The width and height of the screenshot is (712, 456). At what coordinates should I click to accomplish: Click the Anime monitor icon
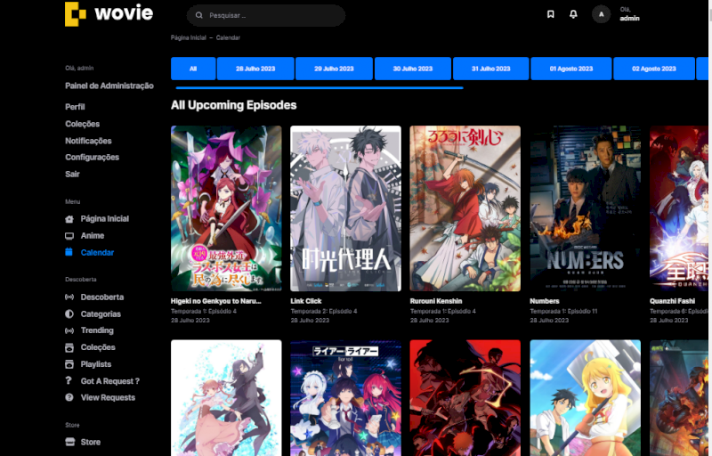pyautogui.click(x=69, y=236)
